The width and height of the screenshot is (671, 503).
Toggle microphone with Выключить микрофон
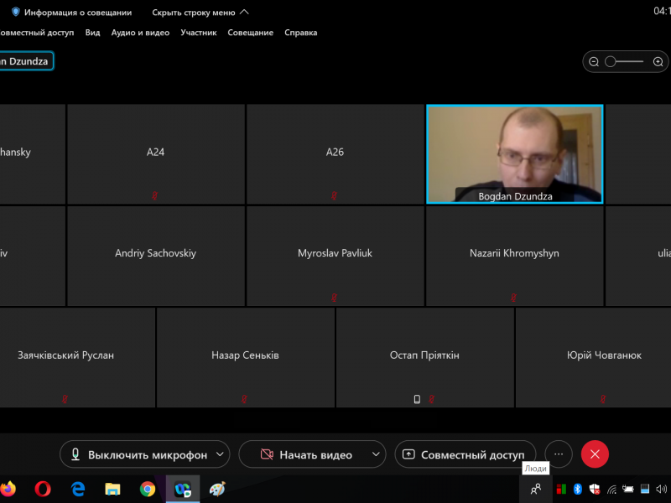[x=138, y=454]
